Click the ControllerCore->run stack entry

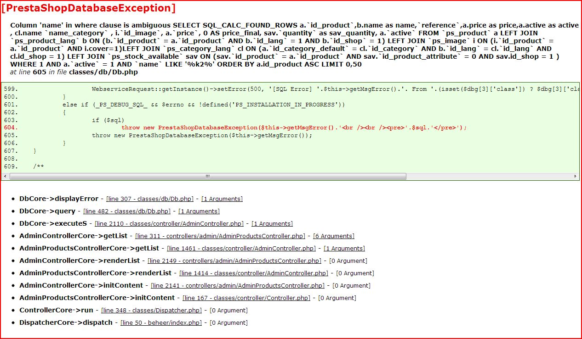[56, 310]
